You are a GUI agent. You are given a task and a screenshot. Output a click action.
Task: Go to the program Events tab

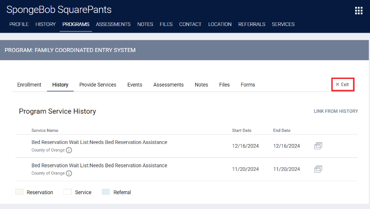(x=134, y=85)
